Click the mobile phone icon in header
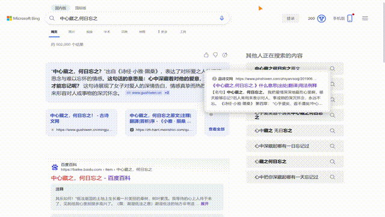The width and height of the screenshot is (385, 217). pyautogui.click(x=350, y=18)
